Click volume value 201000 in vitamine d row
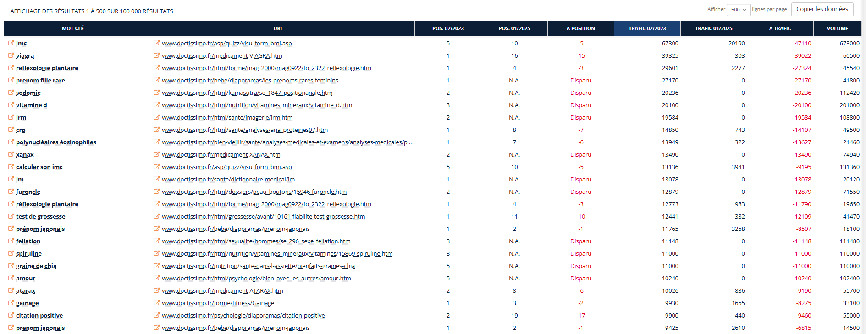 pos(849,105)
